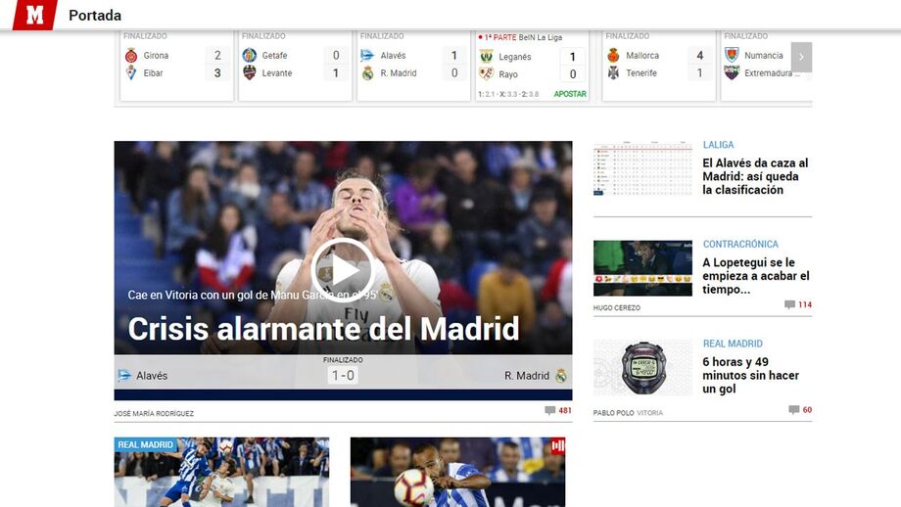
Task: Read 6 horas y 49 minutos sin hacer un gol
Action: 750,375
